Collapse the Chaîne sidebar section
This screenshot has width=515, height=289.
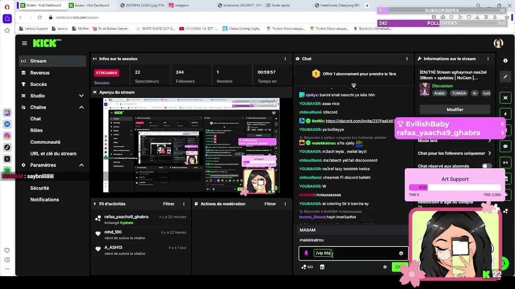tap(81, 108)
